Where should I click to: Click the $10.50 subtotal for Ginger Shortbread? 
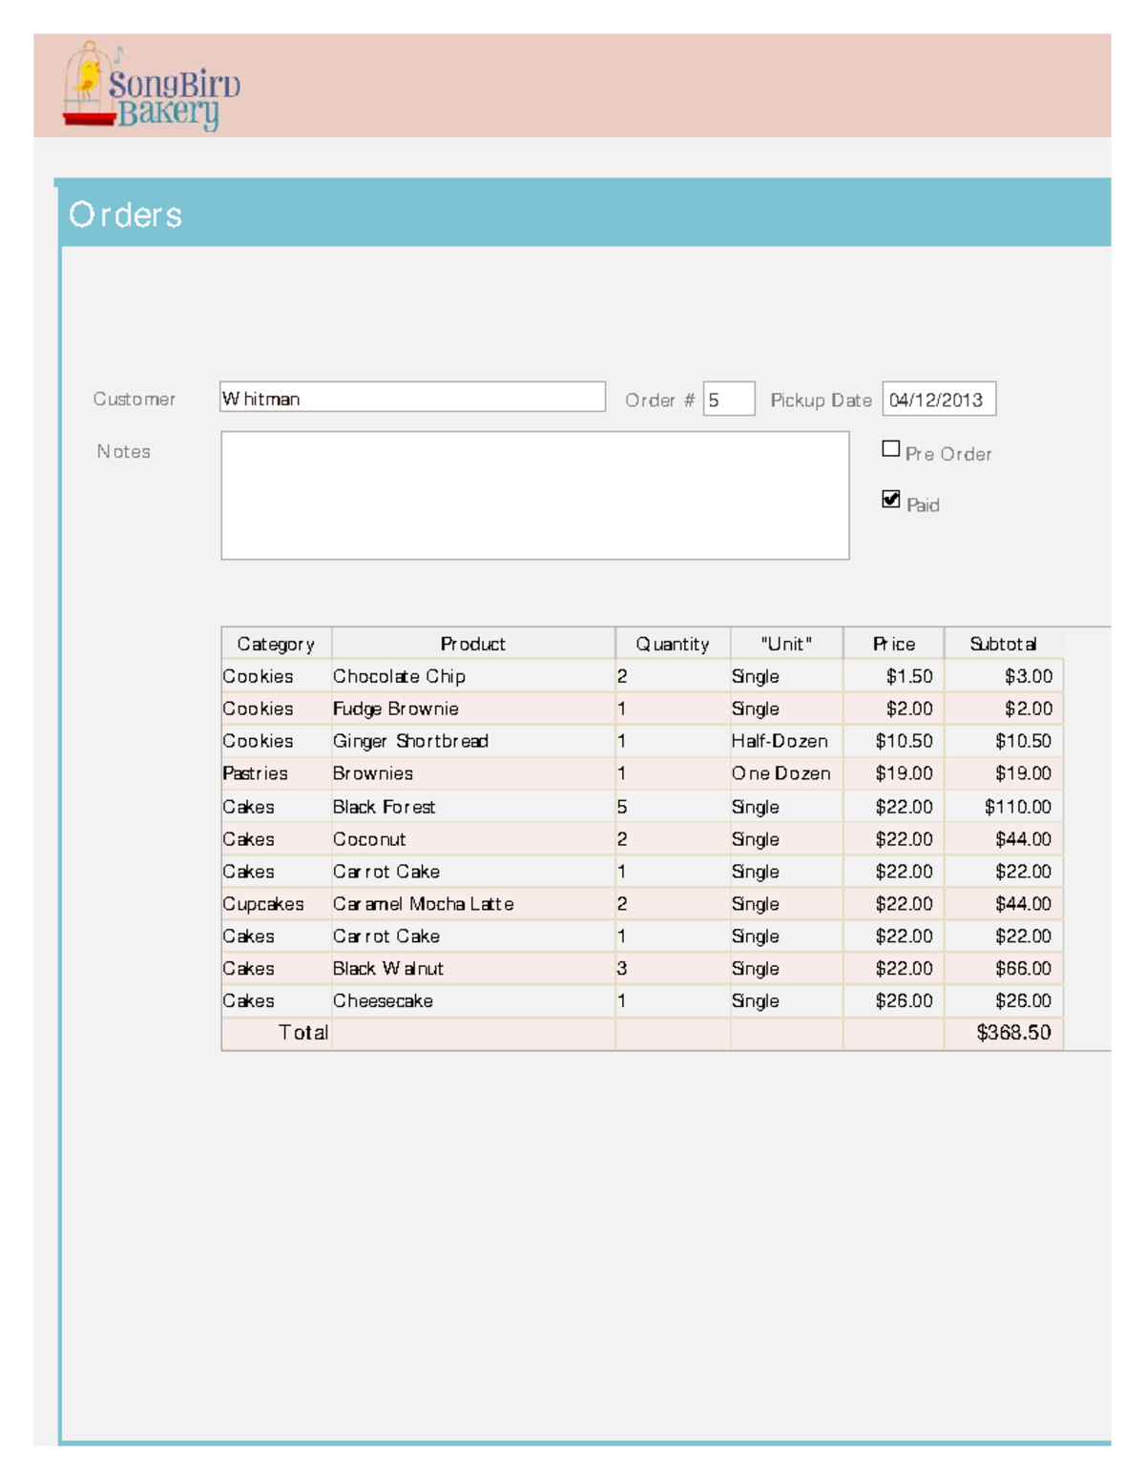[x=1003, y=741]
